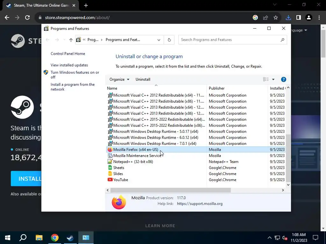Open Chrome profile avatar
This screenshot has width=326, height=244.
tap(309, 18)
